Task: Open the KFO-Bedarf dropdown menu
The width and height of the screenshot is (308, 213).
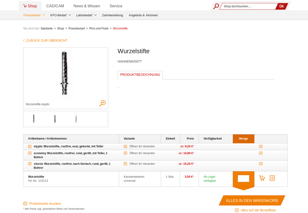Action: point(60,15)
